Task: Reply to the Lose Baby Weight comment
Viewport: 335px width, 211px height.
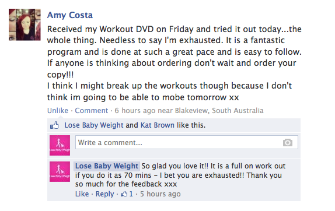Action: coord(104,194)
